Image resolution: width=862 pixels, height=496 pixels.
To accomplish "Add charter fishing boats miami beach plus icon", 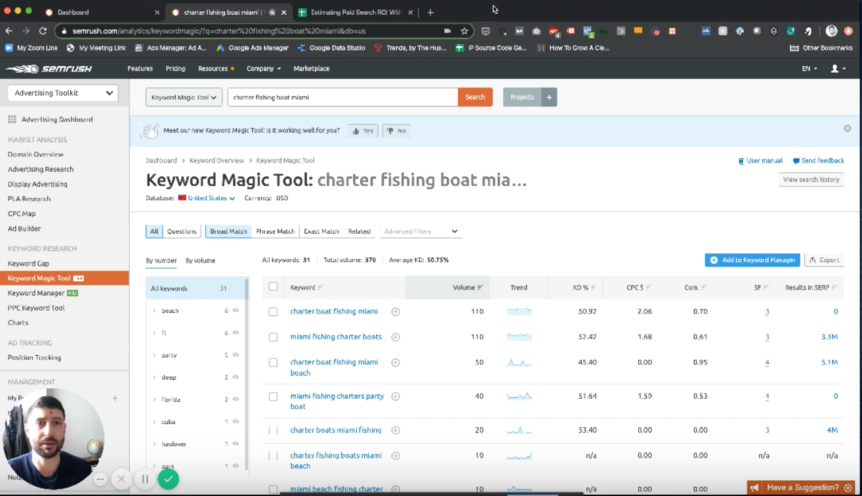I will 395,456.
